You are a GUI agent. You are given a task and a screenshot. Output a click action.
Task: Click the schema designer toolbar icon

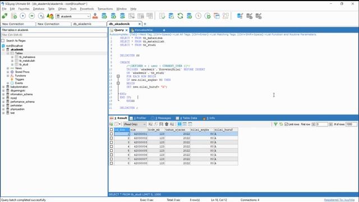(225, 16)
